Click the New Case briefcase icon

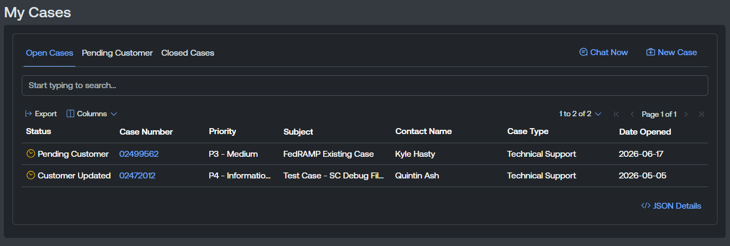click(x=651, y=52)
